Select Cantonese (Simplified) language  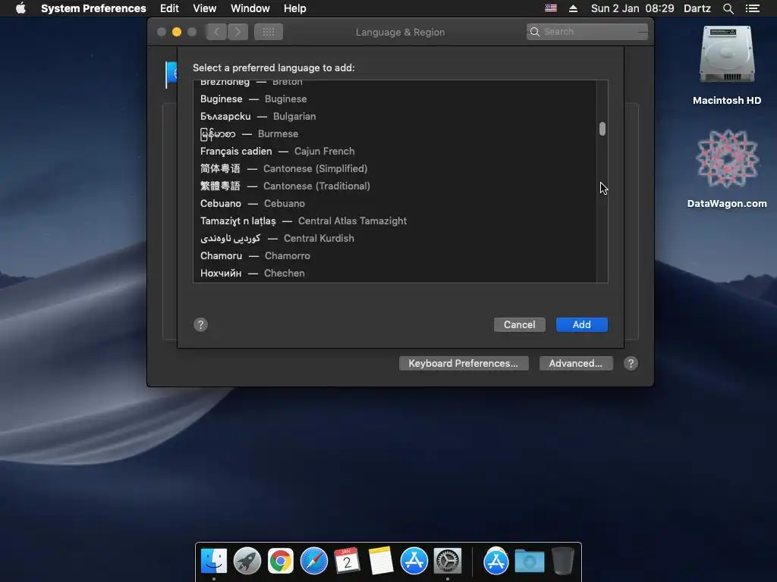pyautogui.click(x=395, y=169)
